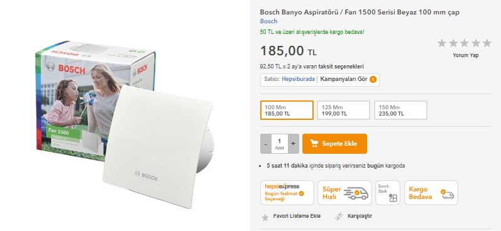The height and width of the screenshot is (231, 501).
Task: Click the third rating star
Action: [465, 43]
